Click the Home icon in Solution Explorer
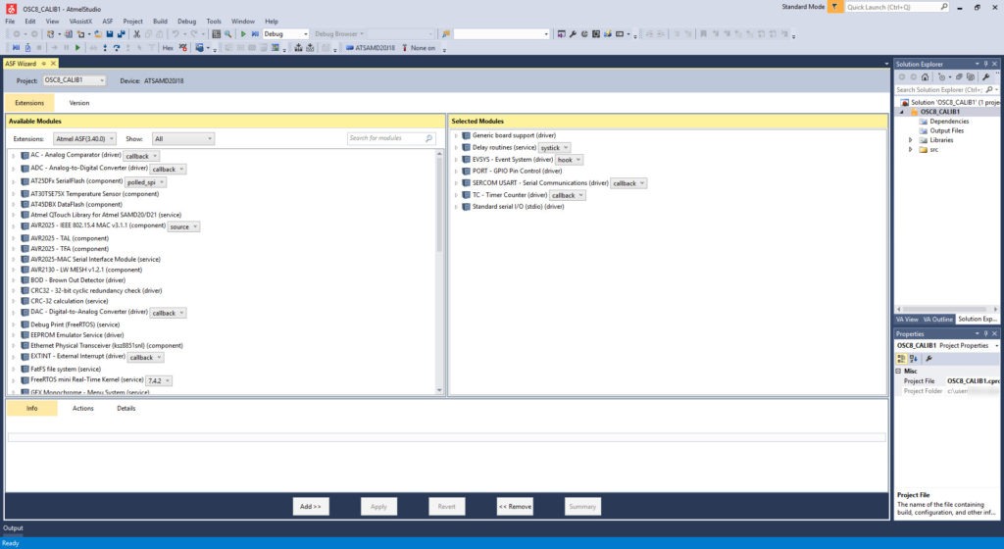This screenshot has height=549, width=1004. 926,76
